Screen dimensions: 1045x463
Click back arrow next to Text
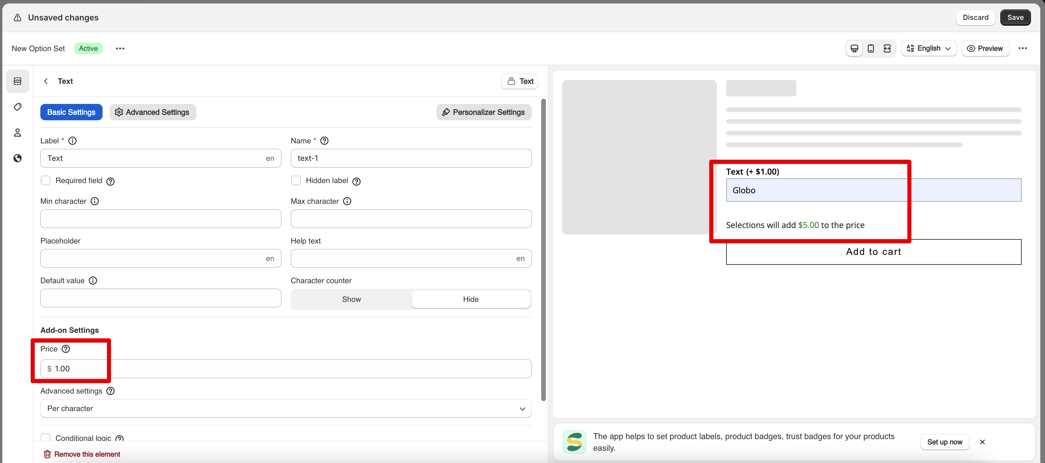pos(46,81)
